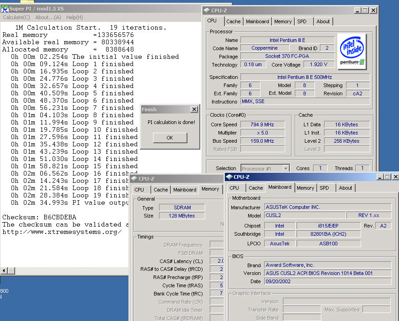Maximize the CPU-Z Mainboard window
399x321 pixels.
(388, 177)
